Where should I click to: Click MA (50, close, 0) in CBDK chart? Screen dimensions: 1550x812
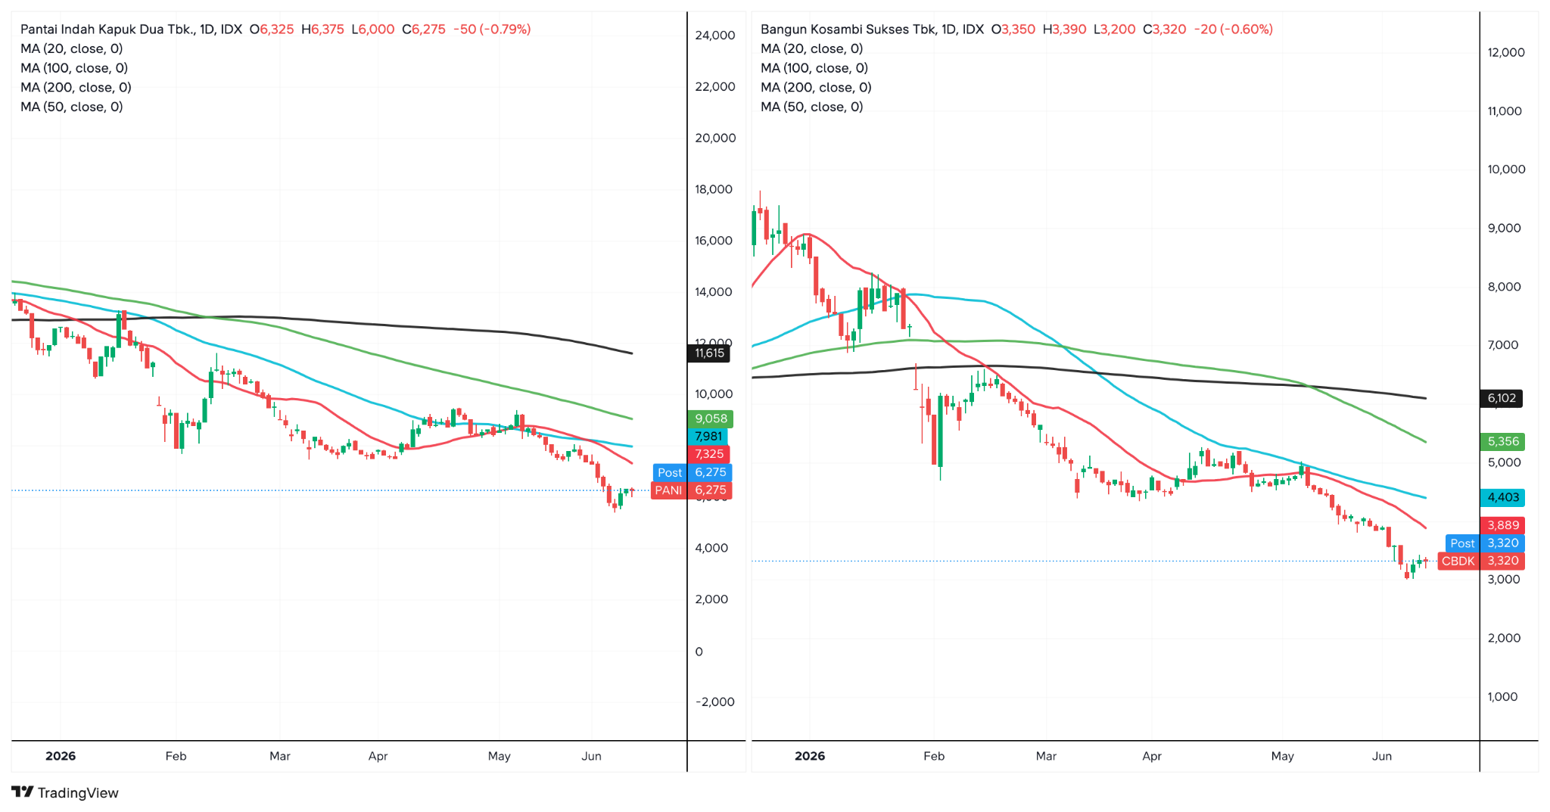coord(812,107)
